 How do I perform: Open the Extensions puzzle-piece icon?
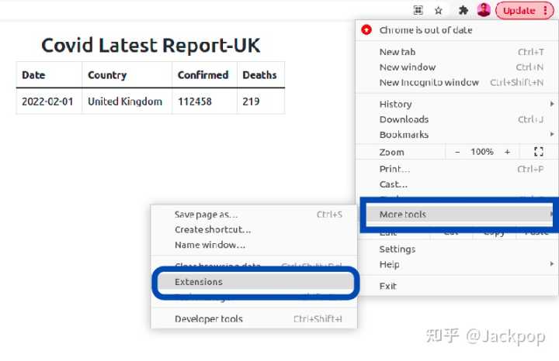point(463,10)
